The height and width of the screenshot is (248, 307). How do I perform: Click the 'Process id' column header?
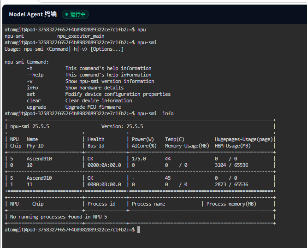[x=101, y=204]
